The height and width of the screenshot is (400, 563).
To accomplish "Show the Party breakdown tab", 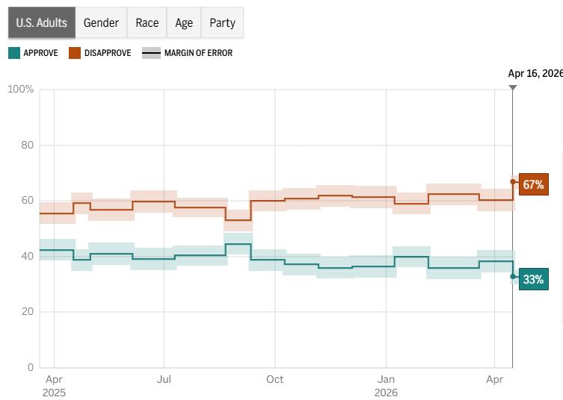I will [x=222, y=23].
